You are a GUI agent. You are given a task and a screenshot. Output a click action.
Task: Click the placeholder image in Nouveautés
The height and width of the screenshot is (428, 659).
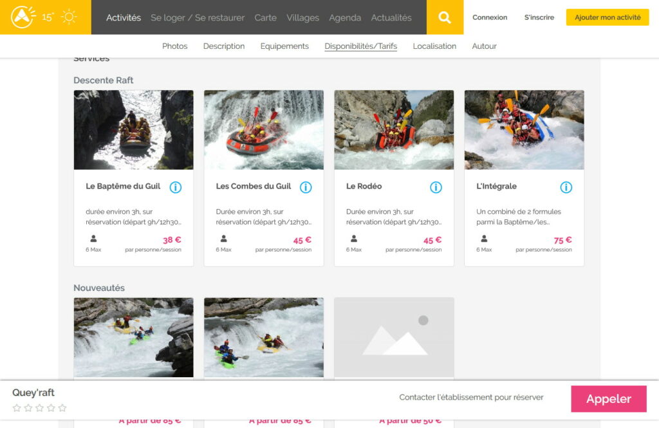coord(394,337)
